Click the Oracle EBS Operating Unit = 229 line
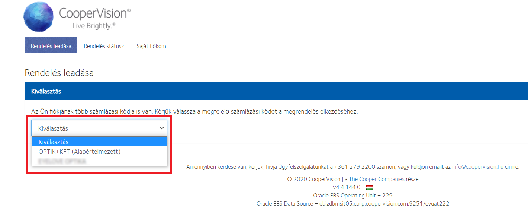Image resolution: width=528 pixels, height=219 pixels. pyautogui.click(x=353, y=196)
